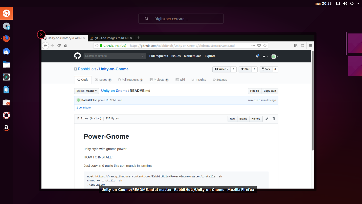Viewport: 362px width, 204px height.
Task: Star the repository
Action: [x=245, y=69]
